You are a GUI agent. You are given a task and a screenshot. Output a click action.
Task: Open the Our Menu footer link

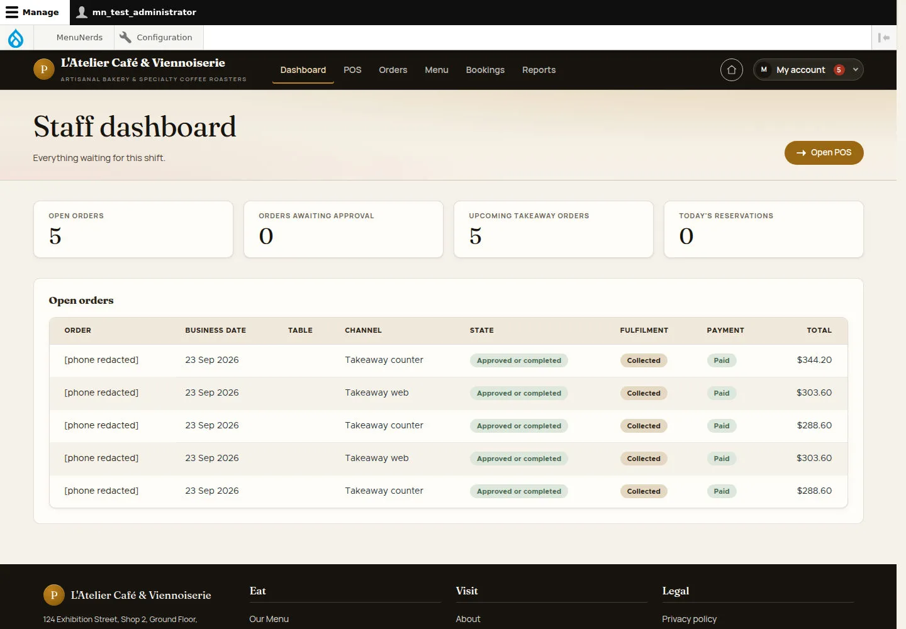[269, 619]
